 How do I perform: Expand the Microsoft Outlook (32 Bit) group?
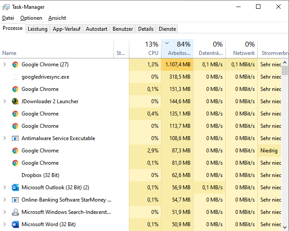(5, 188)
